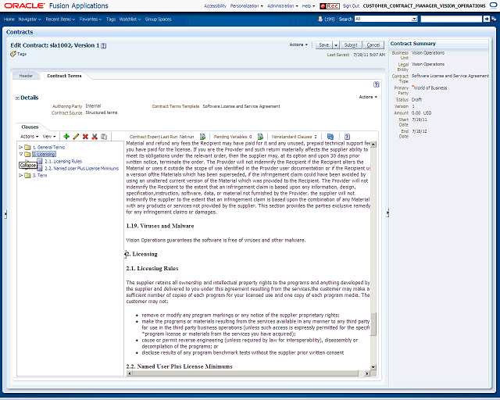
Task: Expand the Term tree node
Action: tap(21, 176)
